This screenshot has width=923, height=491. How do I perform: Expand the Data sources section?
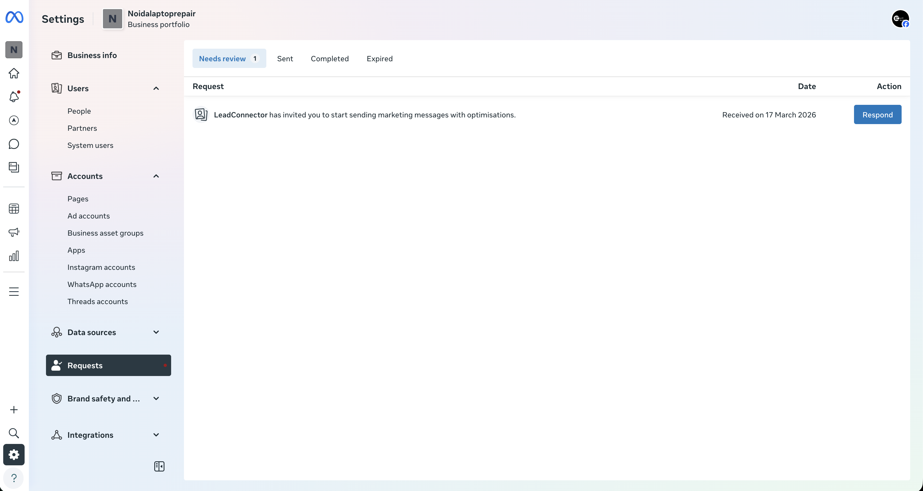pyautogui.click(x=156, y=332)
